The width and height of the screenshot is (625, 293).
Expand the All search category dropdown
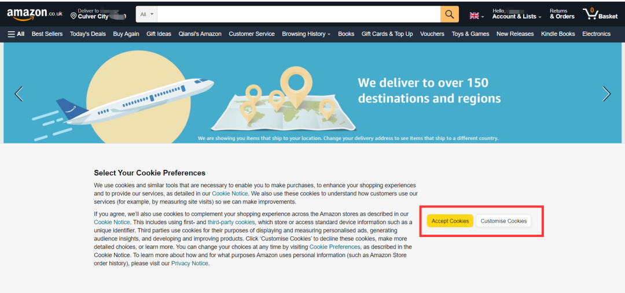click(x=146, y=14)
